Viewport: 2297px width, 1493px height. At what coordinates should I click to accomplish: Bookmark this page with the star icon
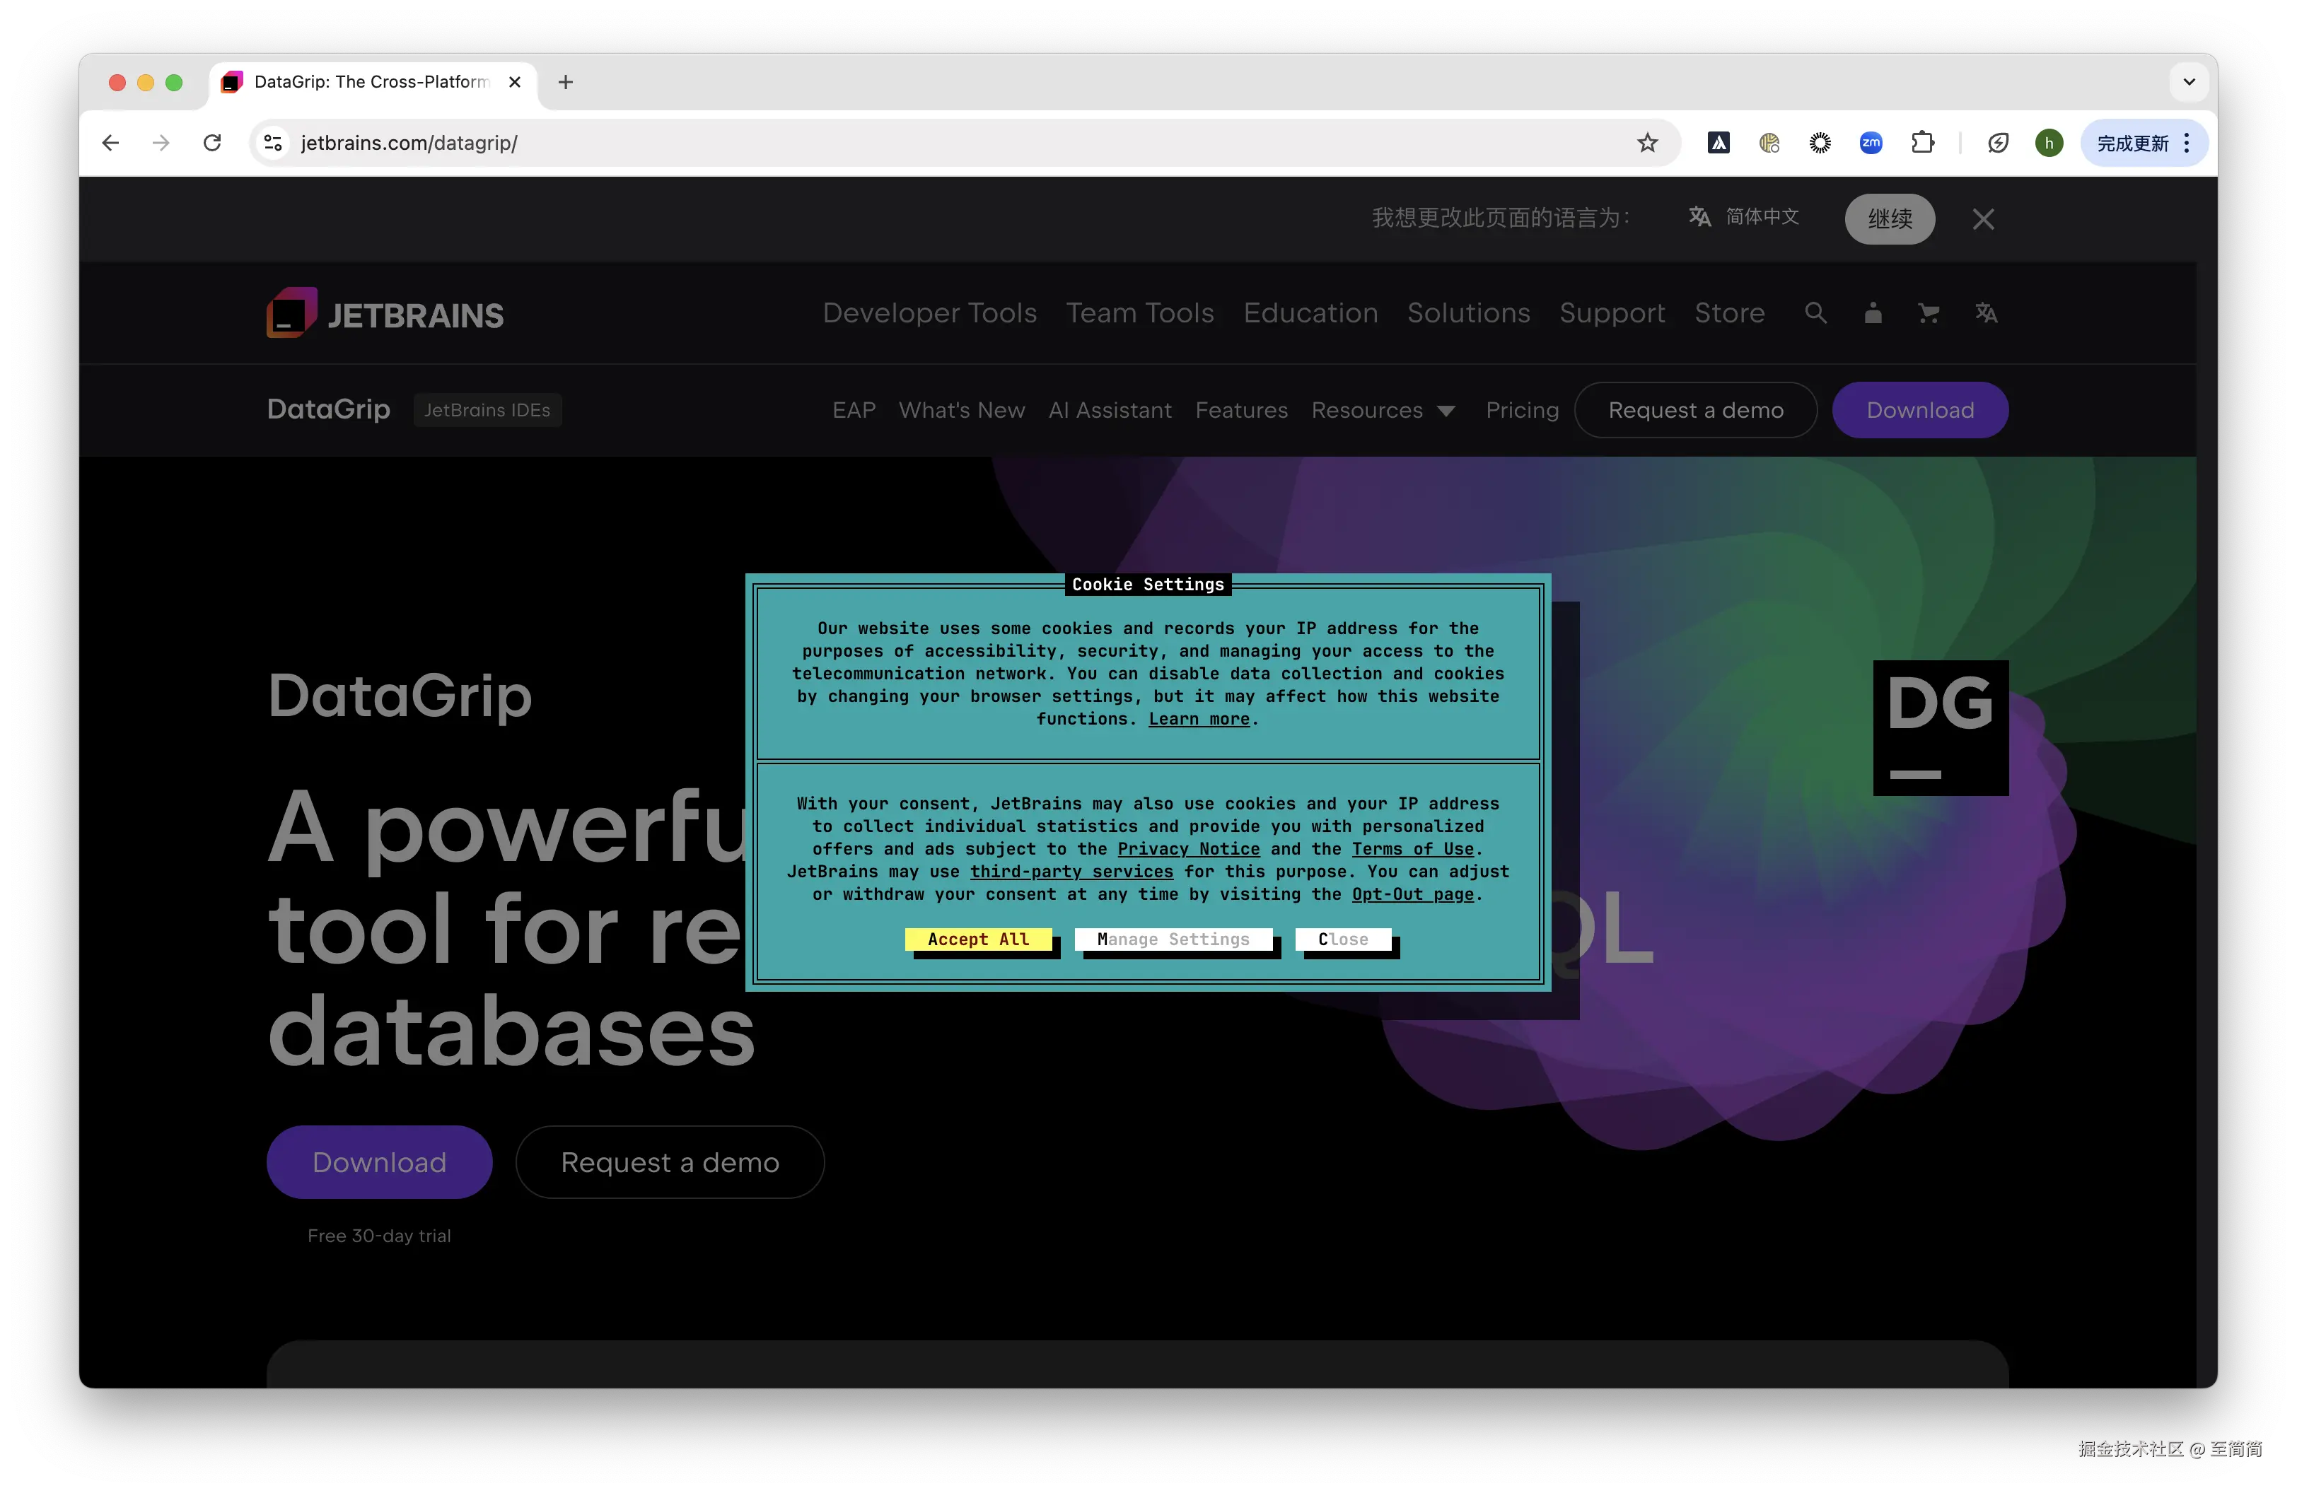[1646, 143]
